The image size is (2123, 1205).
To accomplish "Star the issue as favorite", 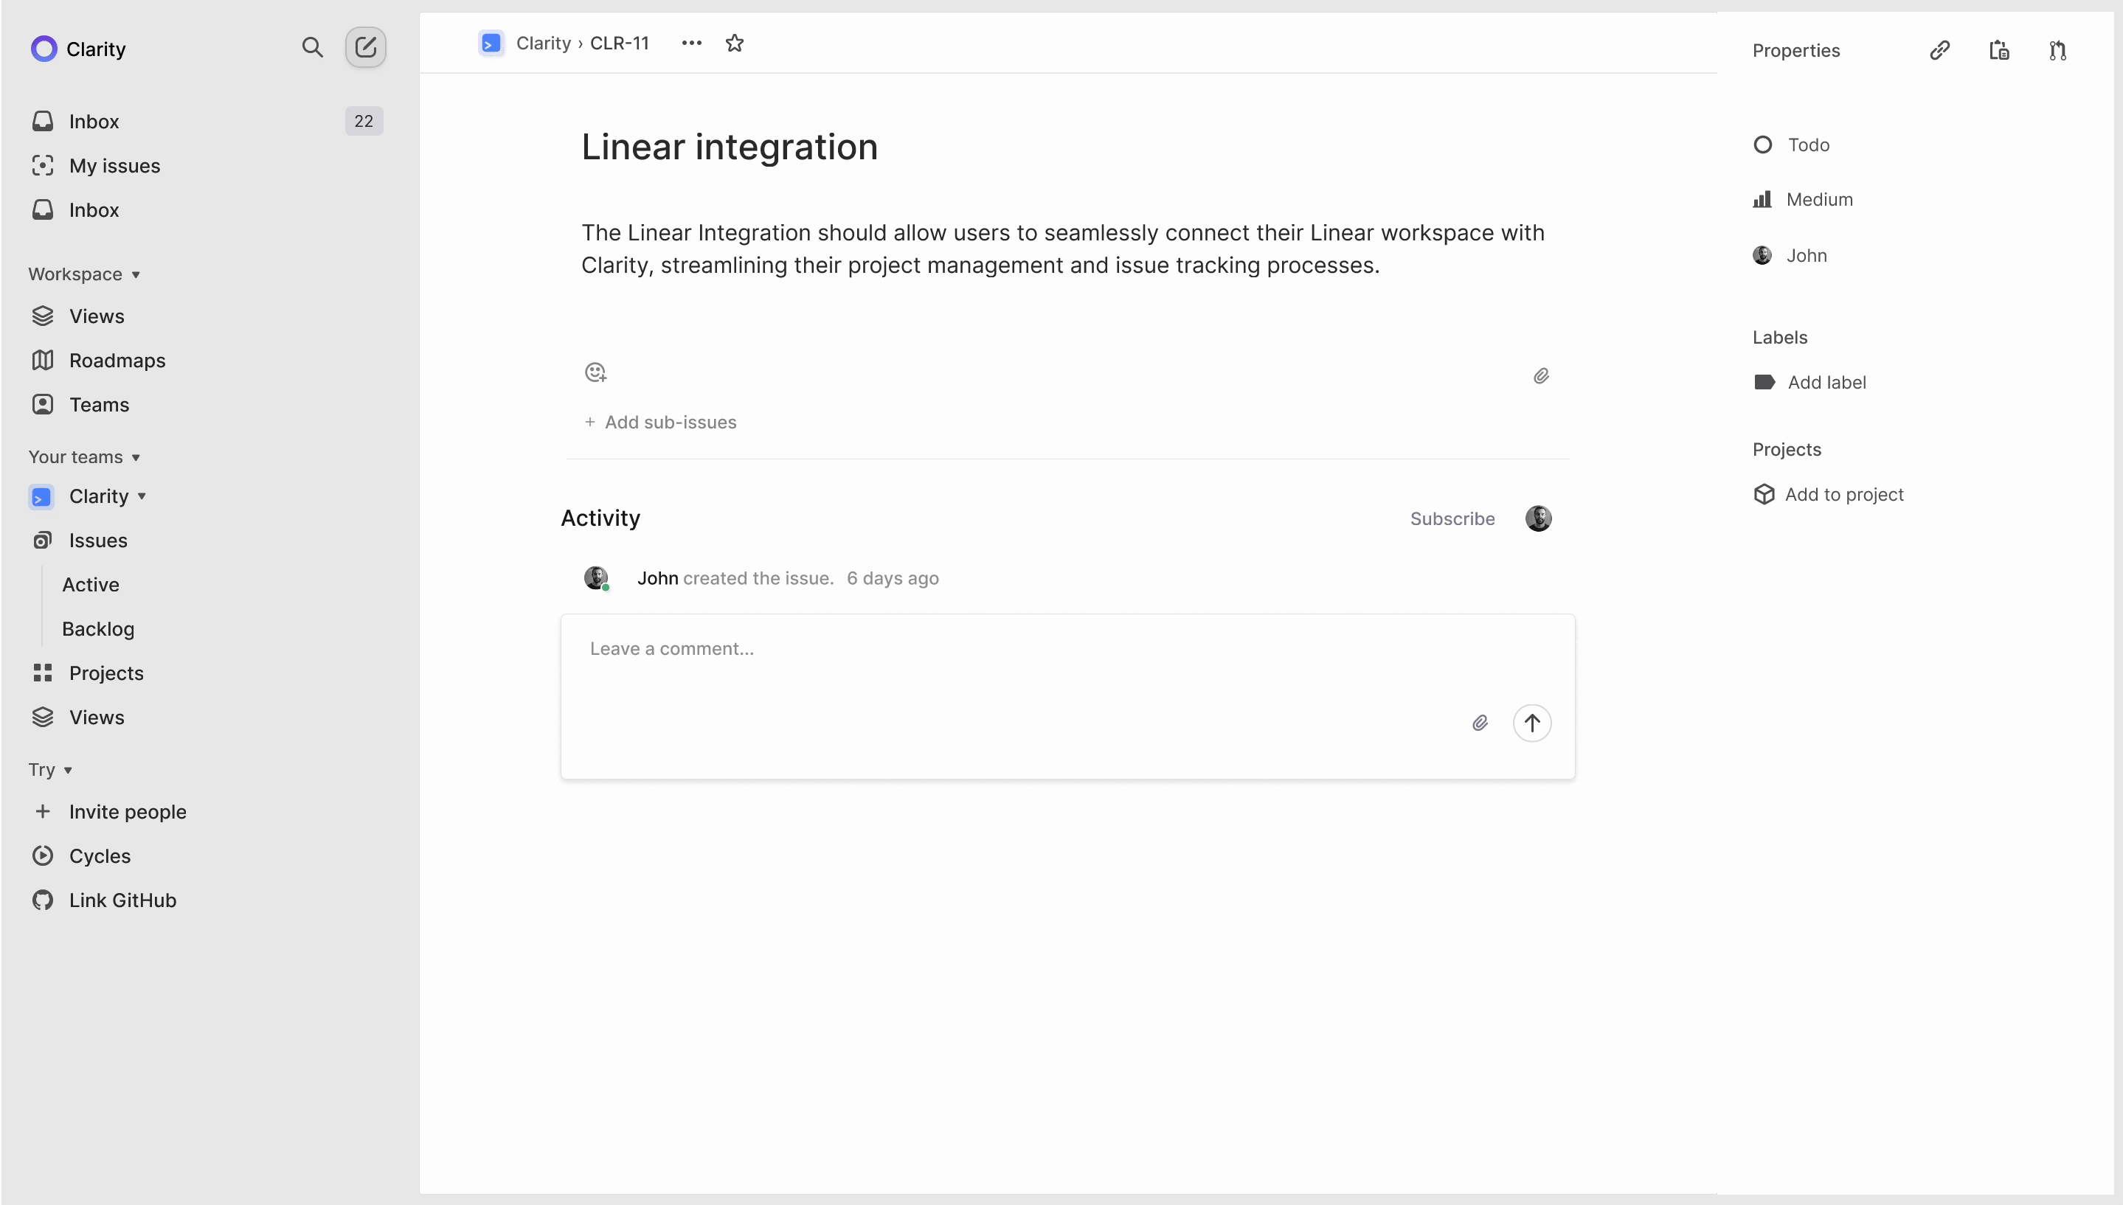I will [x=734, y=43].
